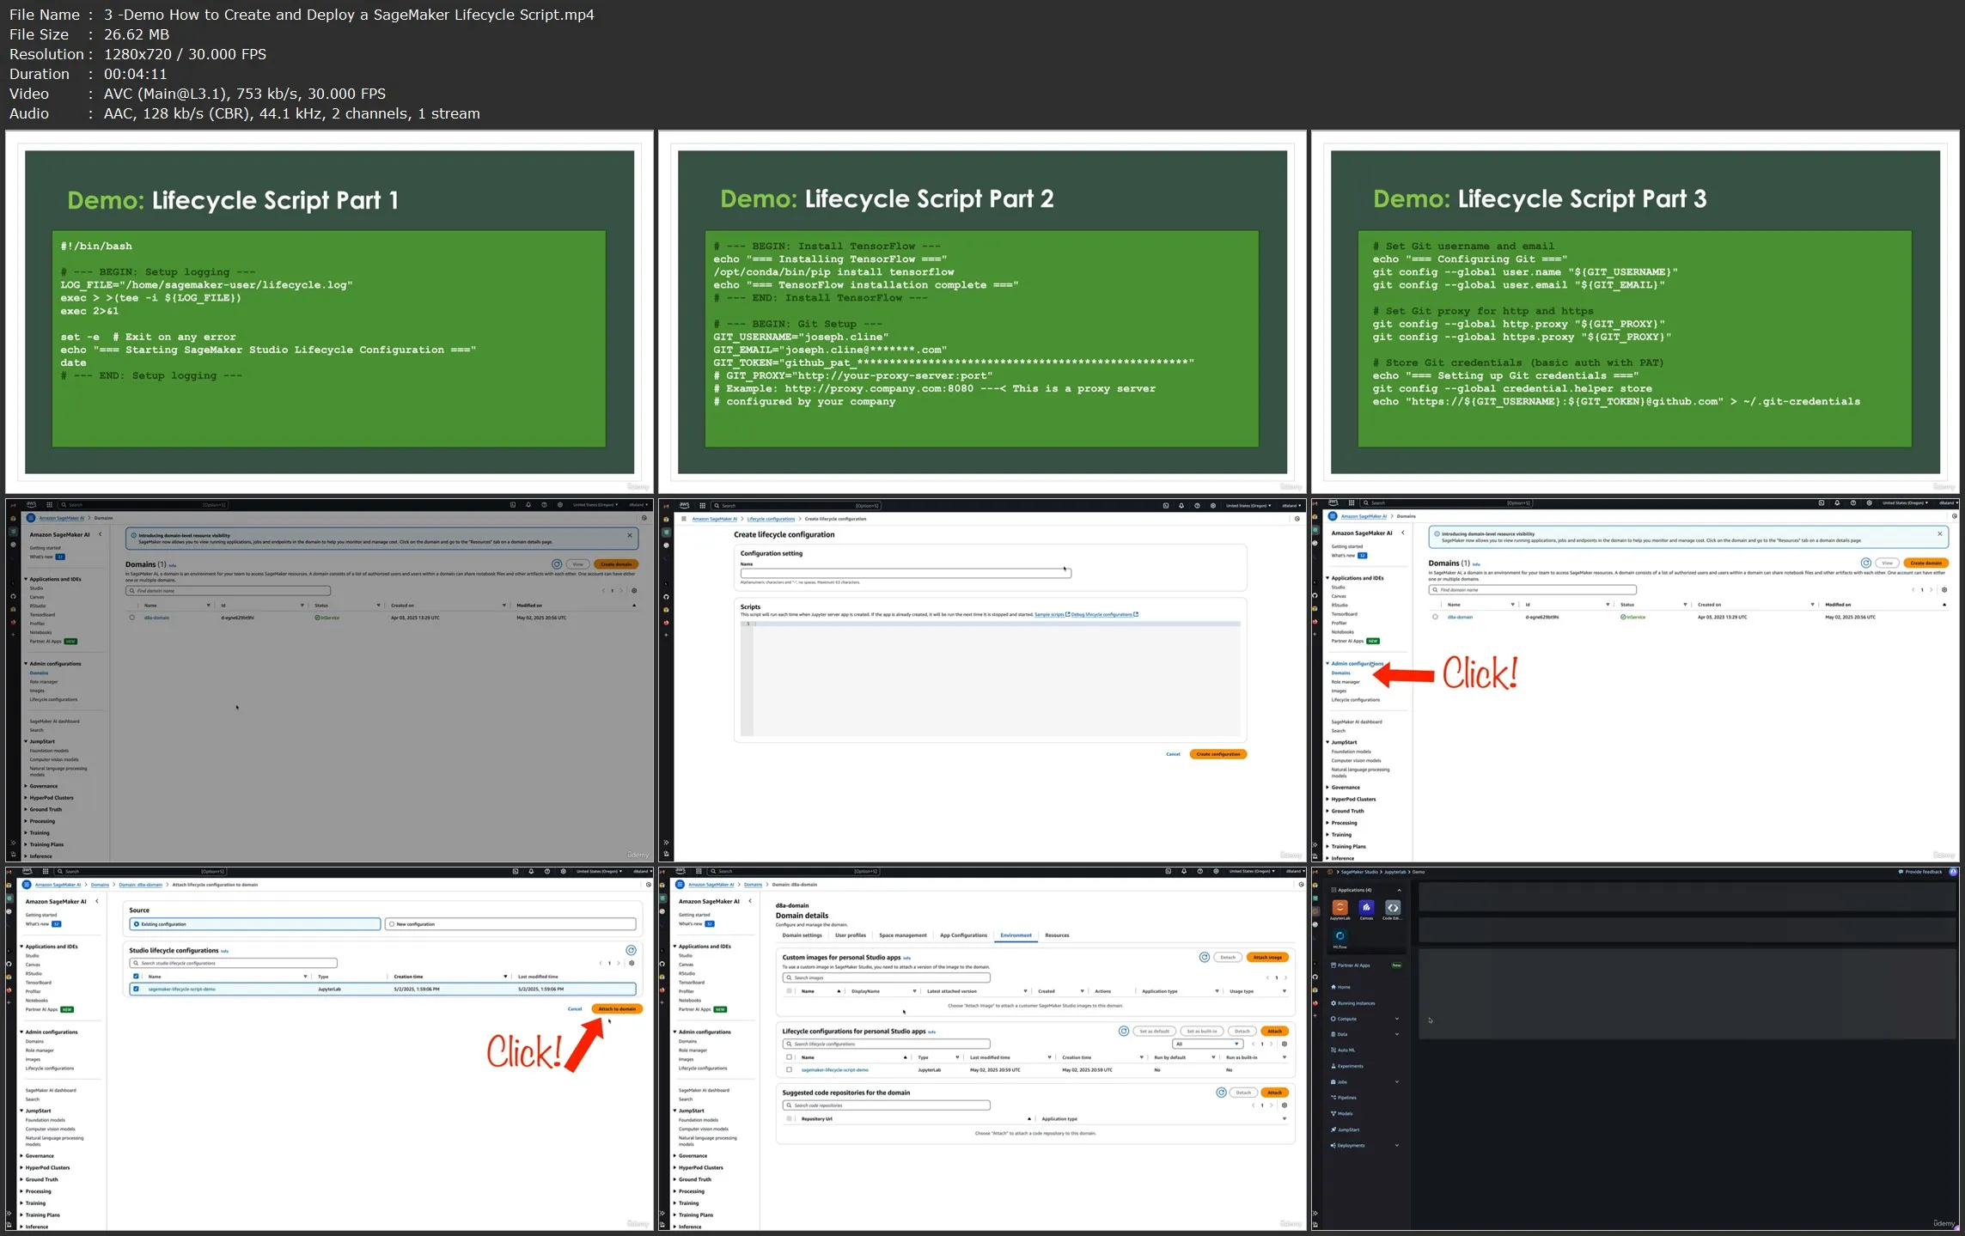Refresh Lifecycle configurations for personal Studio apps

pos(1124,1031)
